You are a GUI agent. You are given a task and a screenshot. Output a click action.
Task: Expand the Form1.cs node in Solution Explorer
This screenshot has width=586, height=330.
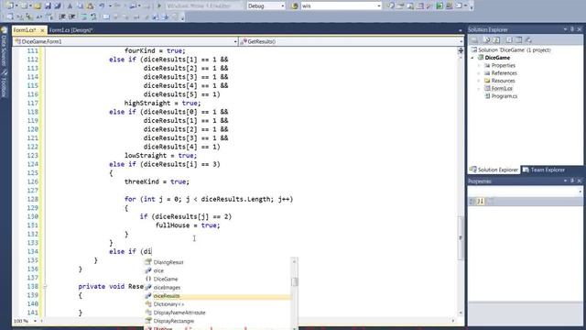click(479, 89)
